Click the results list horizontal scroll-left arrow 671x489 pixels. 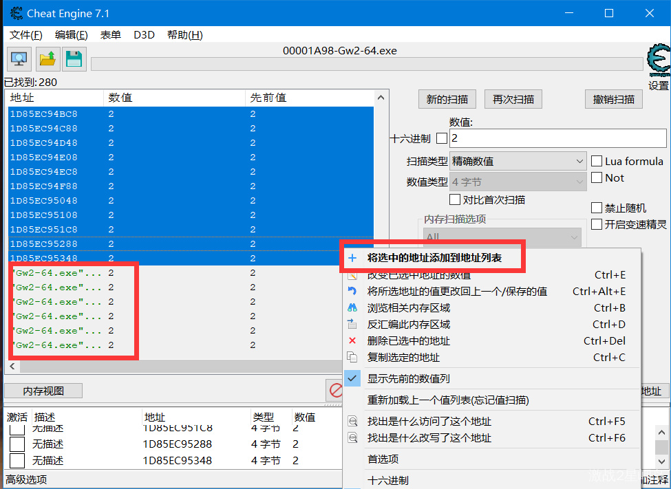[12, 366]
